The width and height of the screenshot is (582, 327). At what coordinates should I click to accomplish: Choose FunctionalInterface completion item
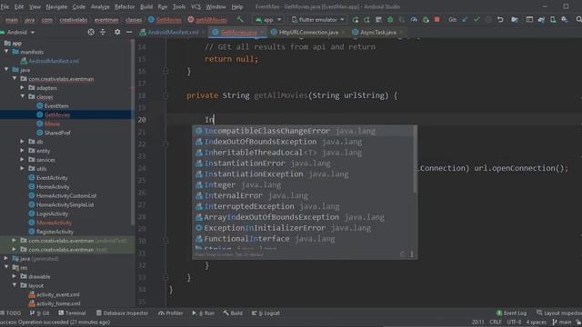[x=303, y=239]
